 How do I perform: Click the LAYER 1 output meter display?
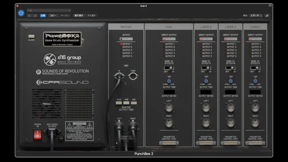(x=255, y=92)
